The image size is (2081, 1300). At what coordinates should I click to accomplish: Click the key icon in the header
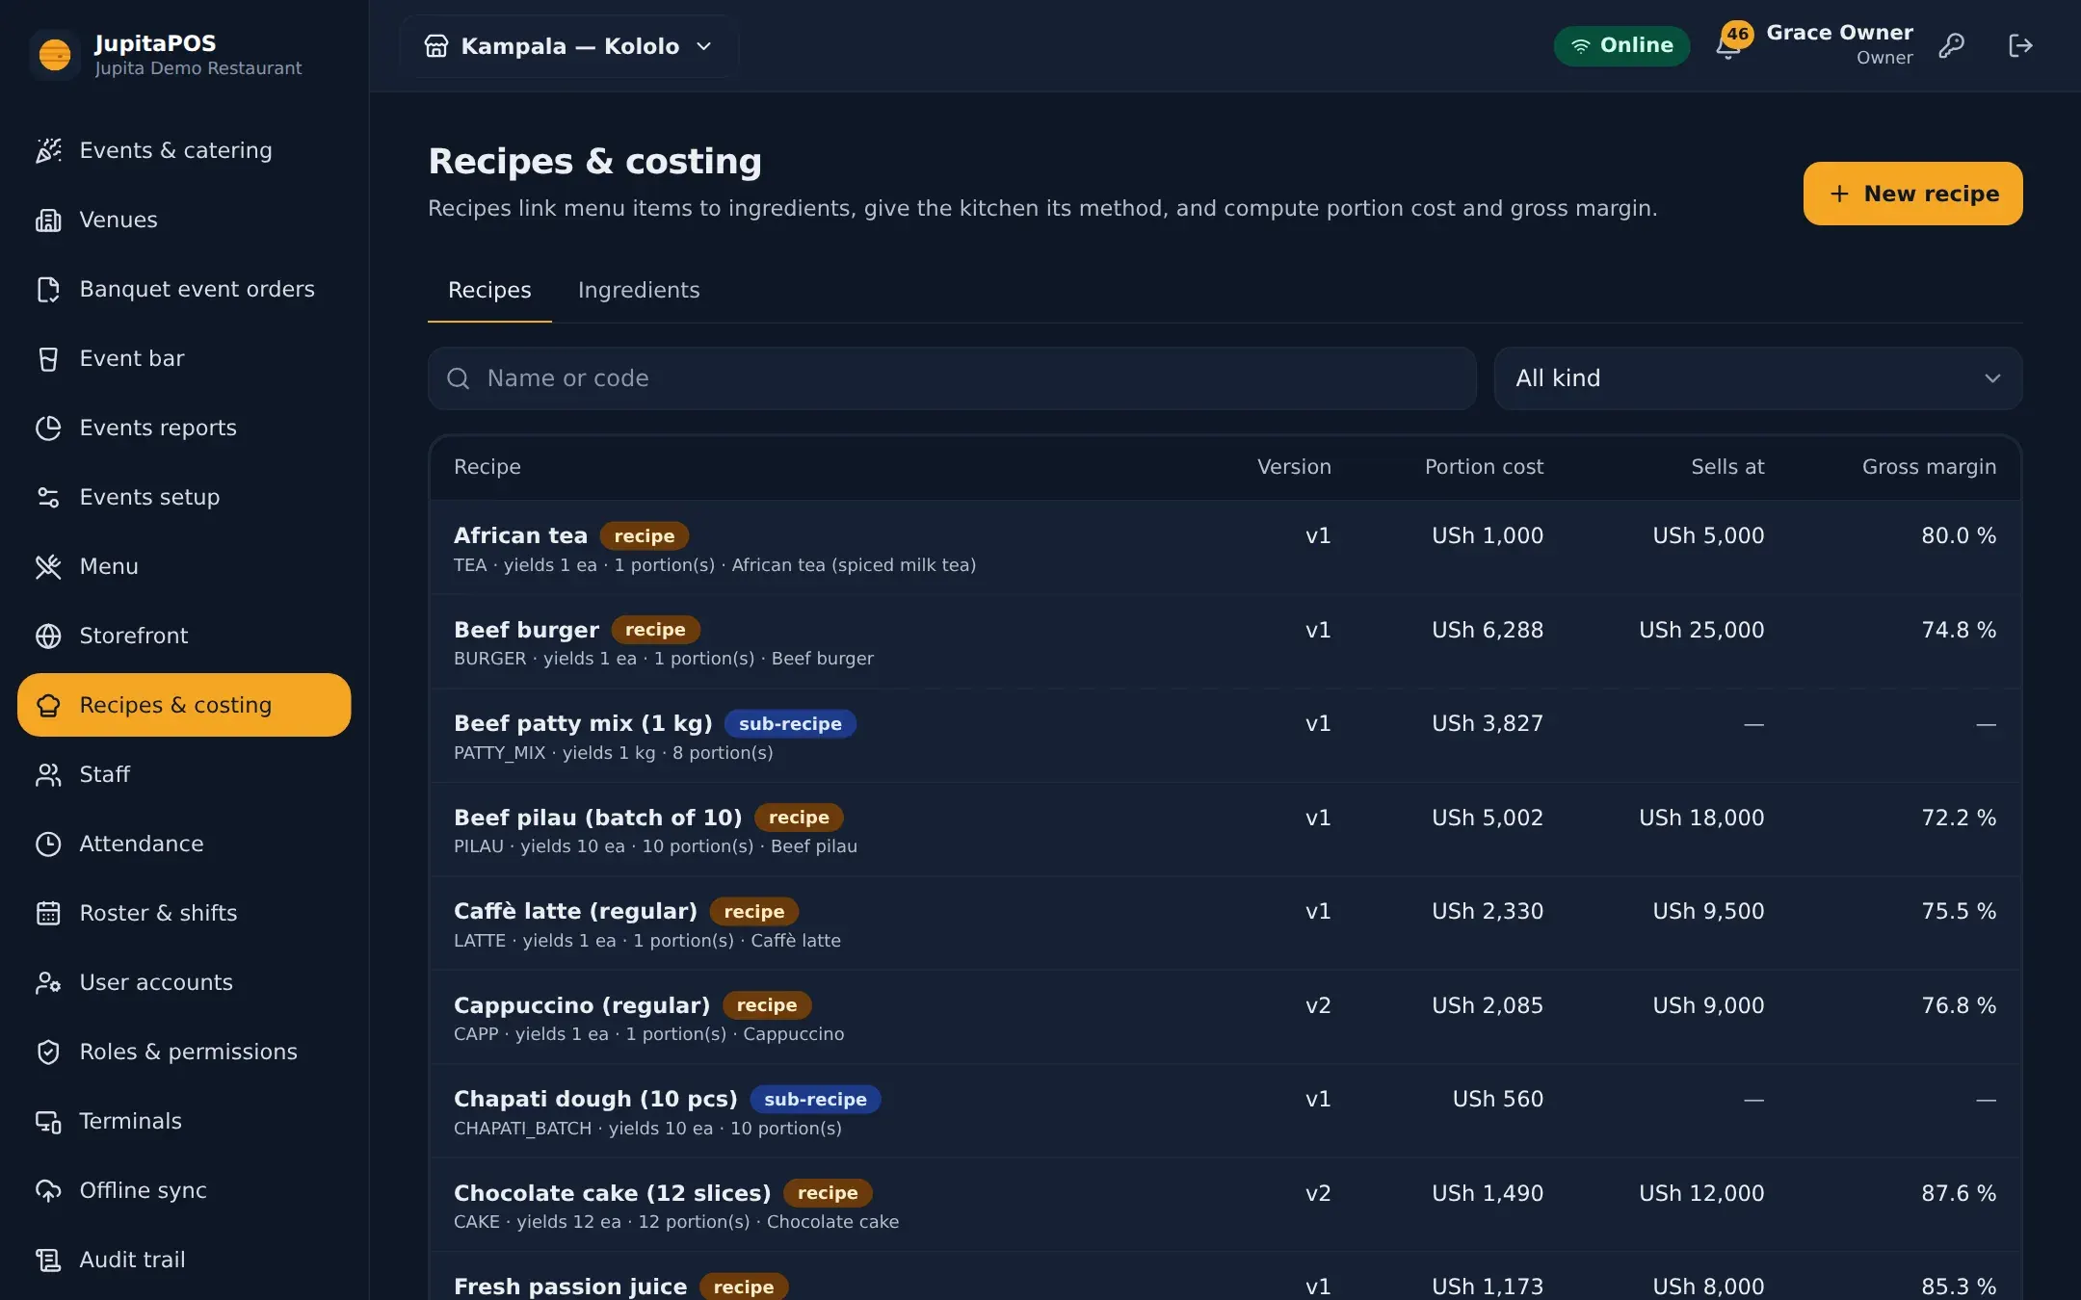point(1952,45)
